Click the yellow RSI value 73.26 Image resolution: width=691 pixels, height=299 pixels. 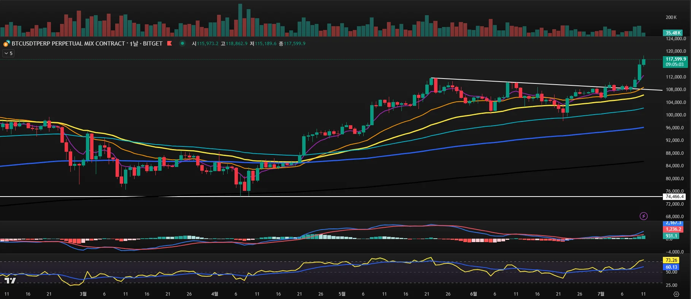(671, 260)
